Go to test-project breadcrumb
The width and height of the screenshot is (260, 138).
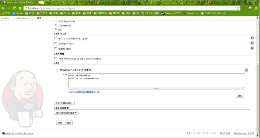tap(23, 18)
